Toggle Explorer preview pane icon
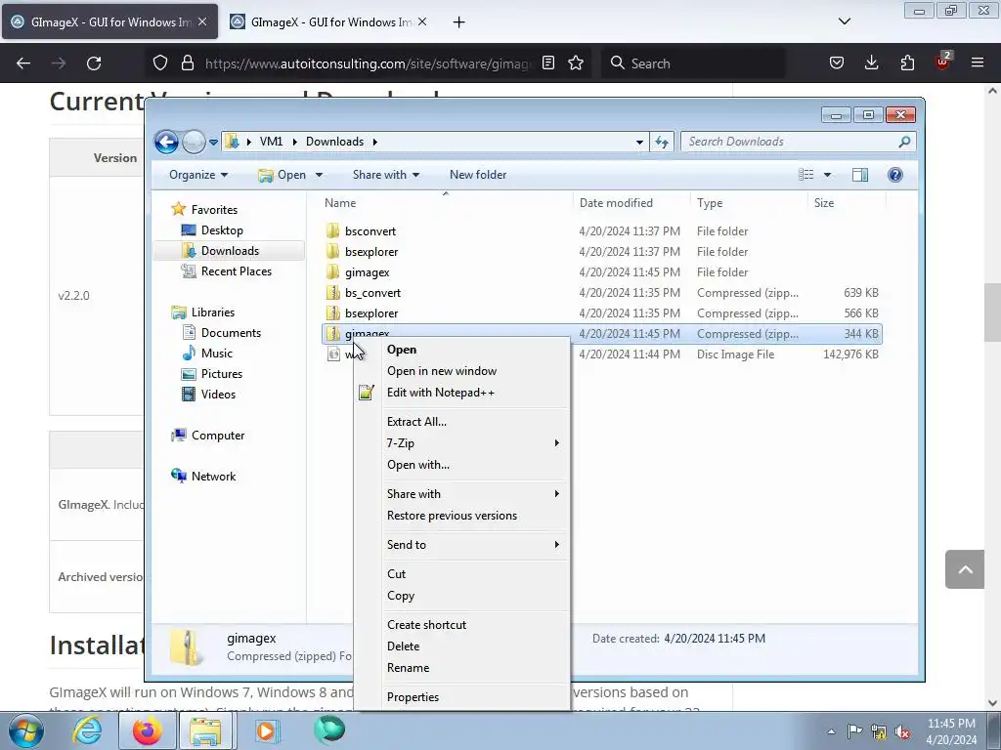Viewport: 1001px width, 750px height. tap(860, 175)
